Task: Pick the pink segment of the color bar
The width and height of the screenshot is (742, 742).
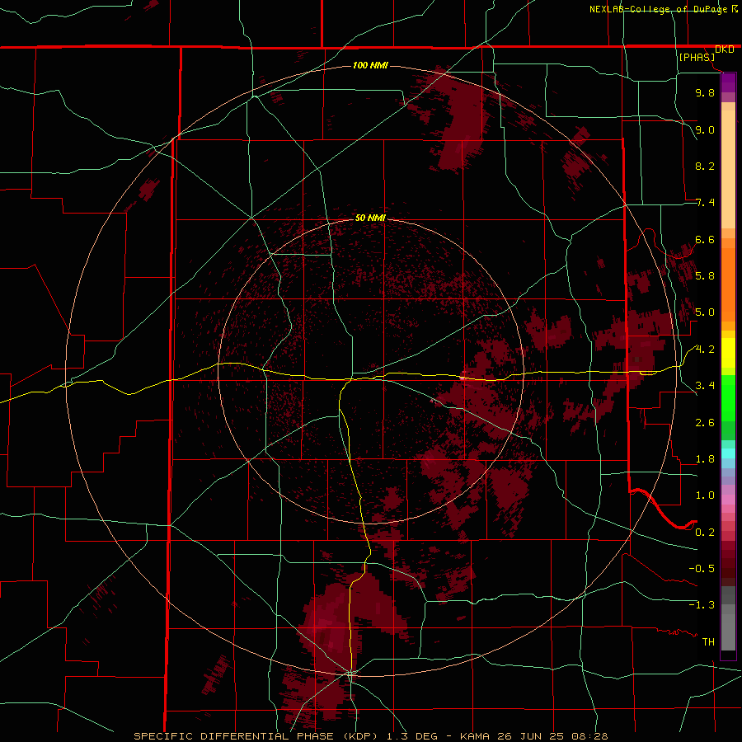Action: [x=728, y=500]
